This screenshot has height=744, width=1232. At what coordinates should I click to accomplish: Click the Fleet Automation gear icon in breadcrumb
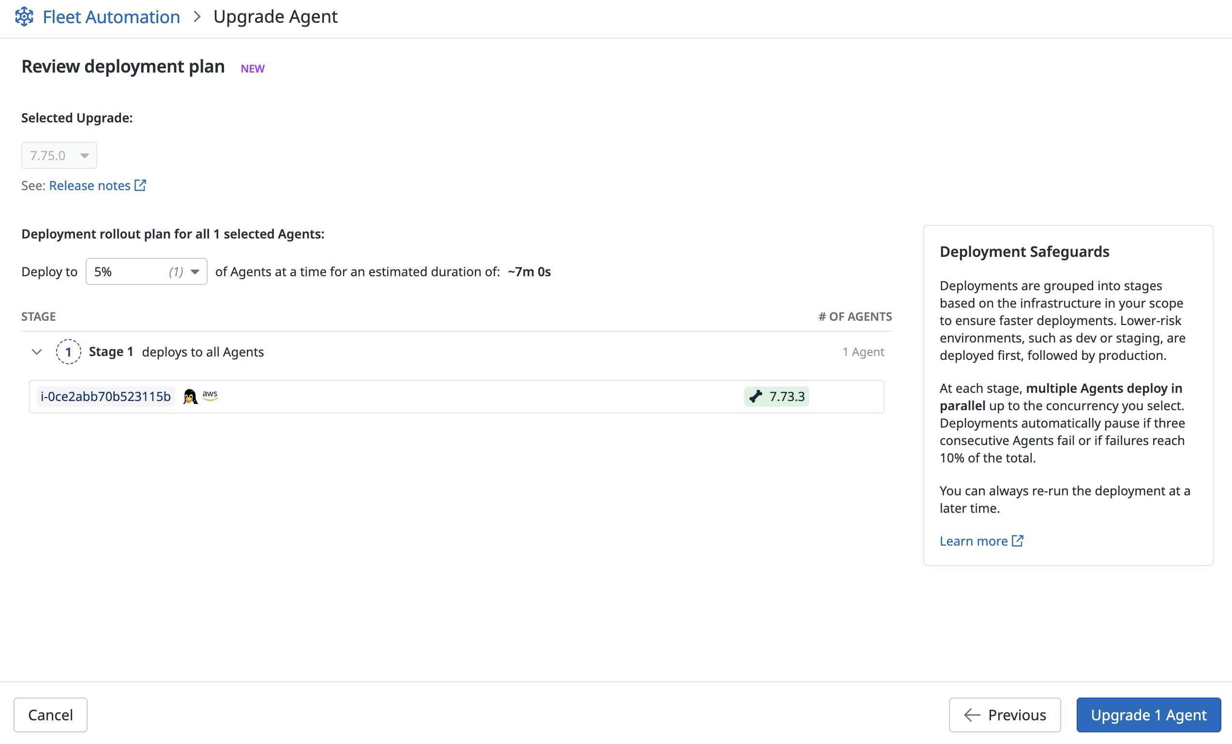24,16
